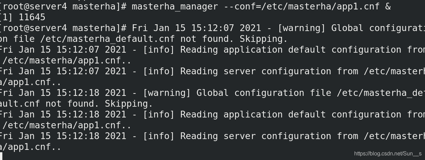425x160 pixels.
Task: Click the ampersand at end of command
Action: [x=388, y=6]
